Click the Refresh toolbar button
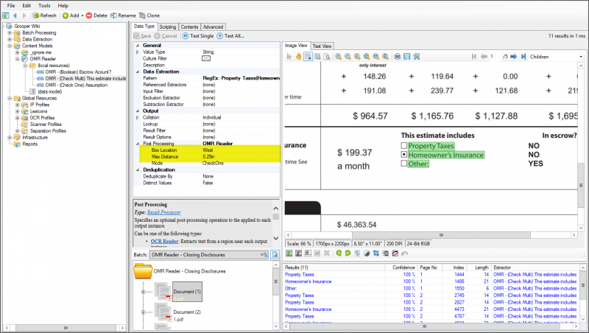The image size is (589, 333). pyautogui.click(x=44, y=15)
